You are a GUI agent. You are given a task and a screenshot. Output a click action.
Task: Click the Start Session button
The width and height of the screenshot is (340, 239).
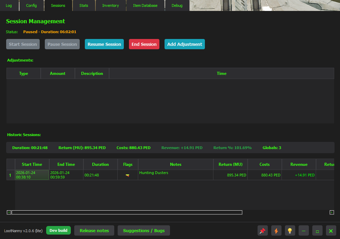pos(23,44)
